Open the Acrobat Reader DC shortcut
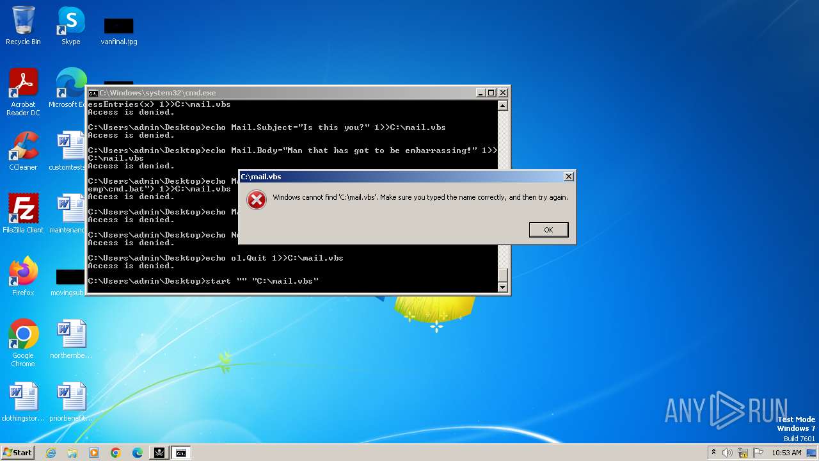The width and height of the screenshot is (819, 461). pyautogui.click(x=23, y=92)
